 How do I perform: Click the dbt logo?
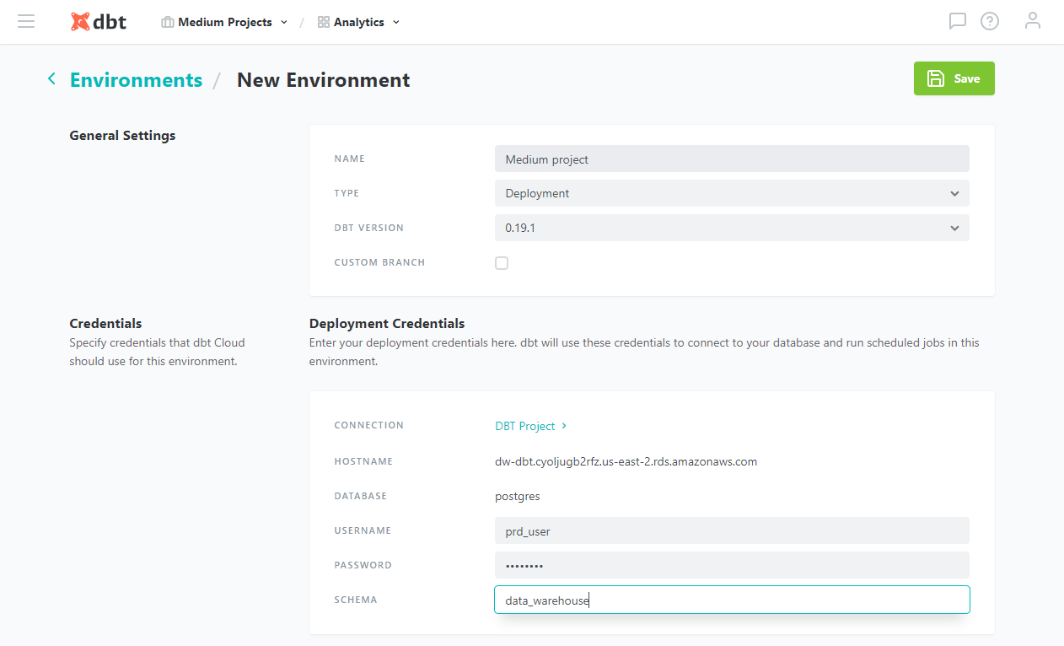[x=99, y=22]
